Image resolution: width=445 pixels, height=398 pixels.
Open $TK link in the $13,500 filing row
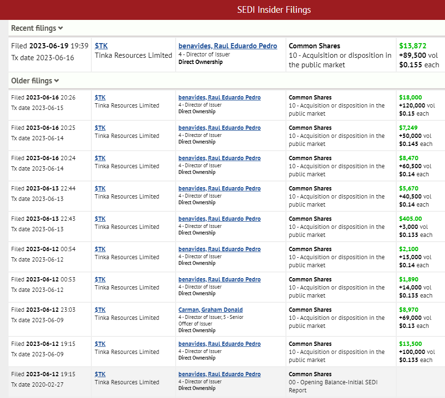click(x=100, y=344)
